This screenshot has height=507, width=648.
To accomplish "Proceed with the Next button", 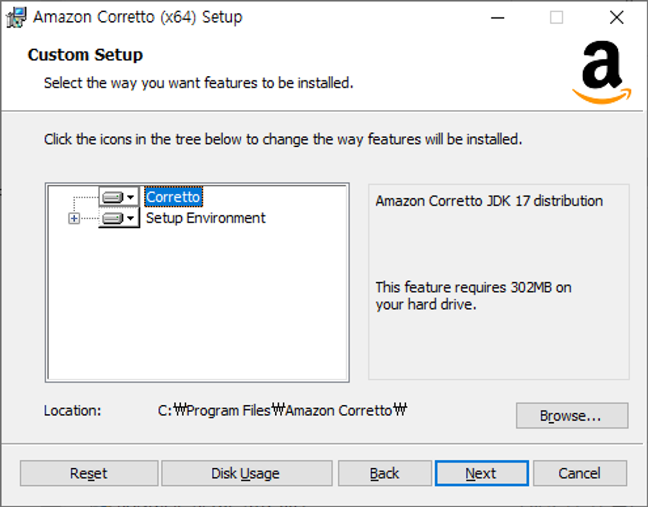I will point(482,473).
